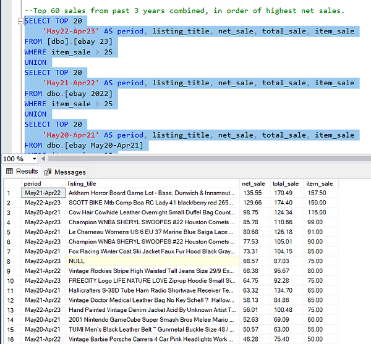Collapse the SELECT TOP 20 query block
371x344 pixels.
tap(20, 22)
